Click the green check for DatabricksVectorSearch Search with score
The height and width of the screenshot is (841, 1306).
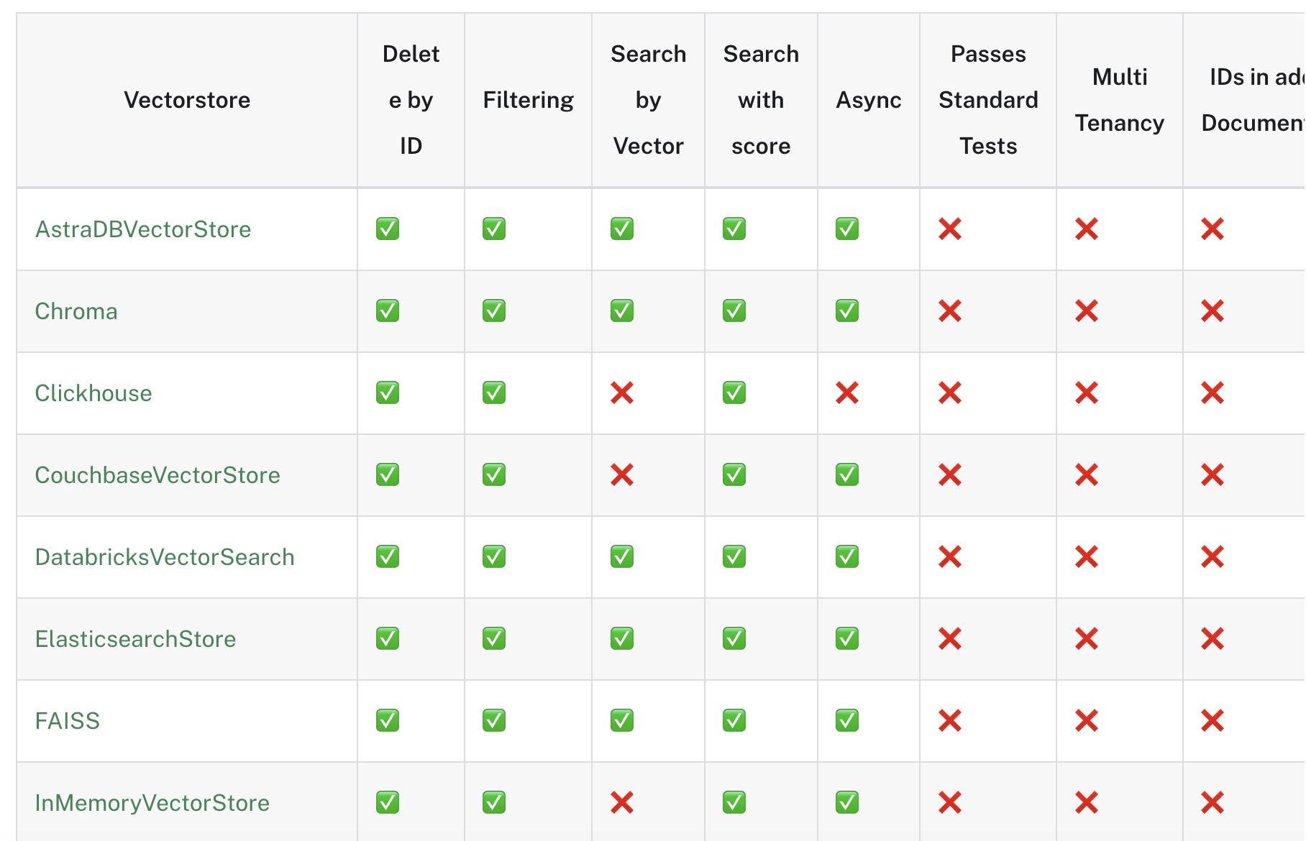(x=734, y=557)
